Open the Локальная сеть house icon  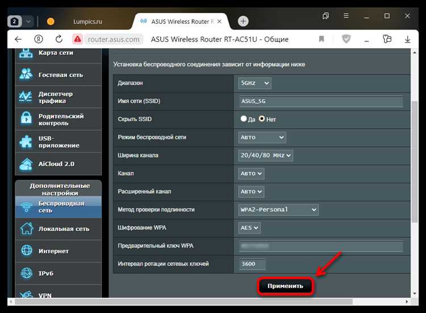point(27,229)
